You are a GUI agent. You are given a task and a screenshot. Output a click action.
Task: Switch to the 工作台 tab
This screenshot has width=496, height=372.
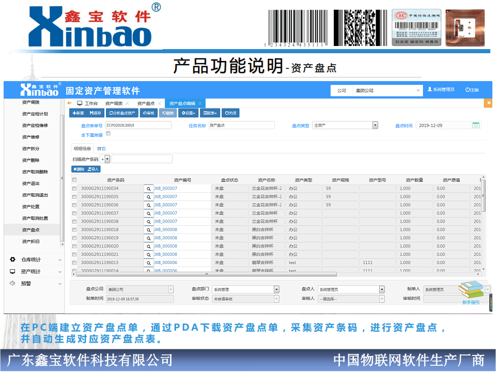coord(88,103)
